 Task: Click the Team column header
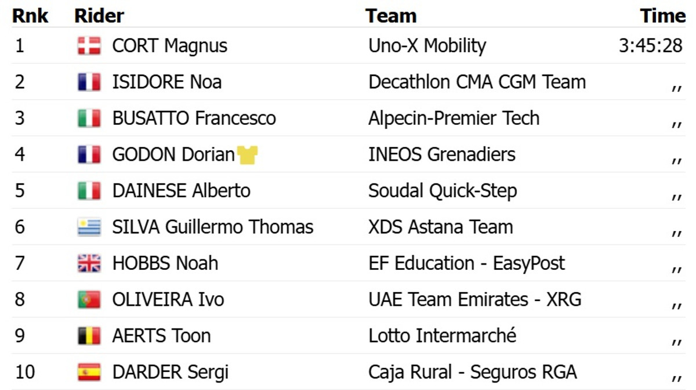391,16
